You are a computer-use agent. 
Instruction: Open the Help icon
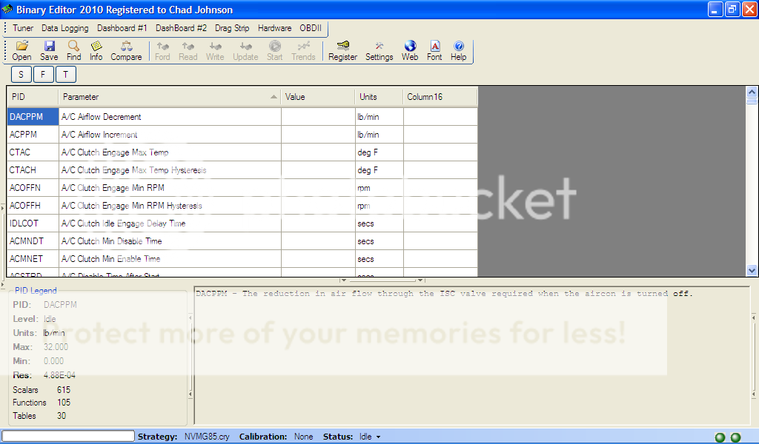click(458, 51)
